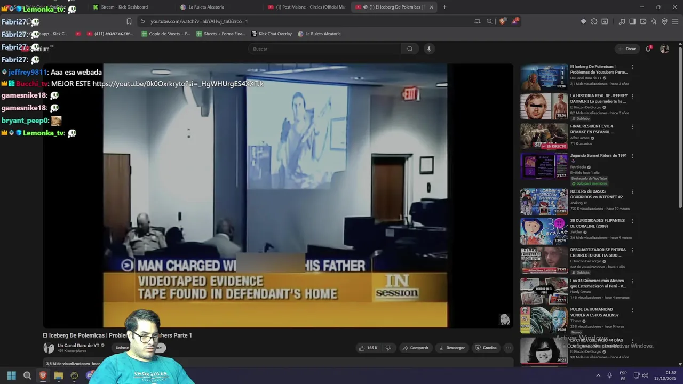Like the video with thumbs up 165 K

coord(368,348)
